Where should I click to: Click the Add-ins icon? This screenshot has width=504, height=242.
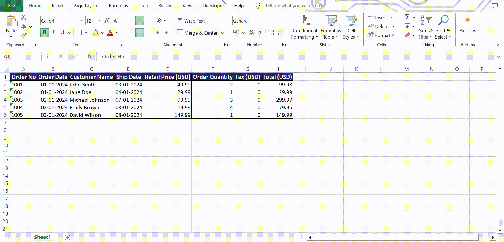coord(468,24)
